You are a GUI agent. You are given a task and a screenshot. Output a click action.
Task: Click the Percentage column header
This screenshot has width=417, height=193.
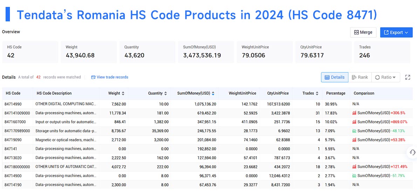336,93
